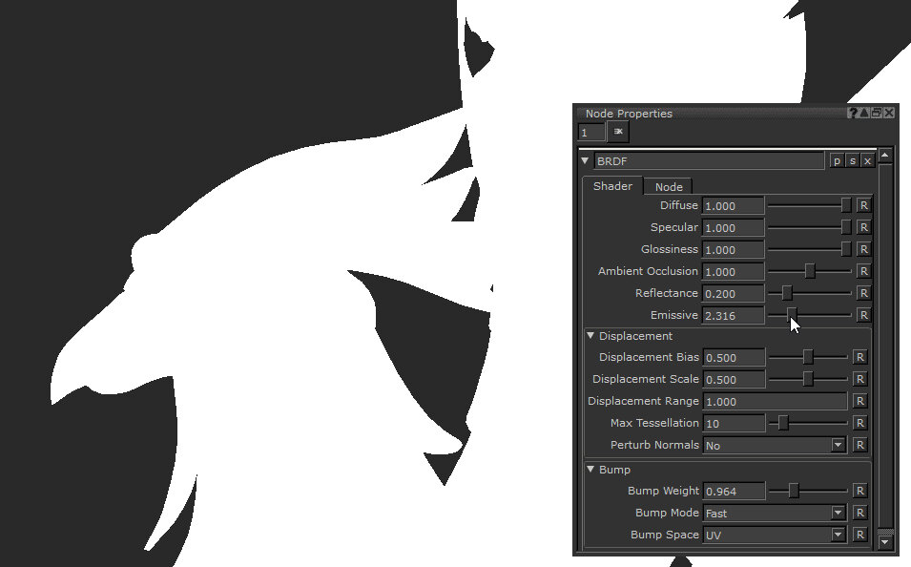
Task: Click the Emissive value input field
Action: [733, 315]
